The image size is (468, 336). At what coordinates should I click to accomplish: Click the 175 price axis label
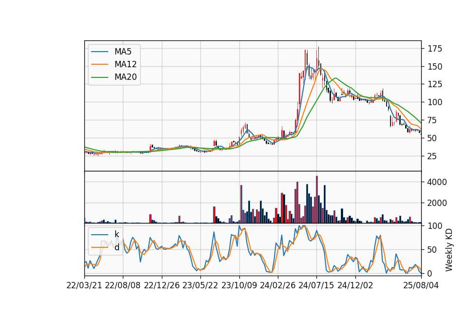pos(435,49)
